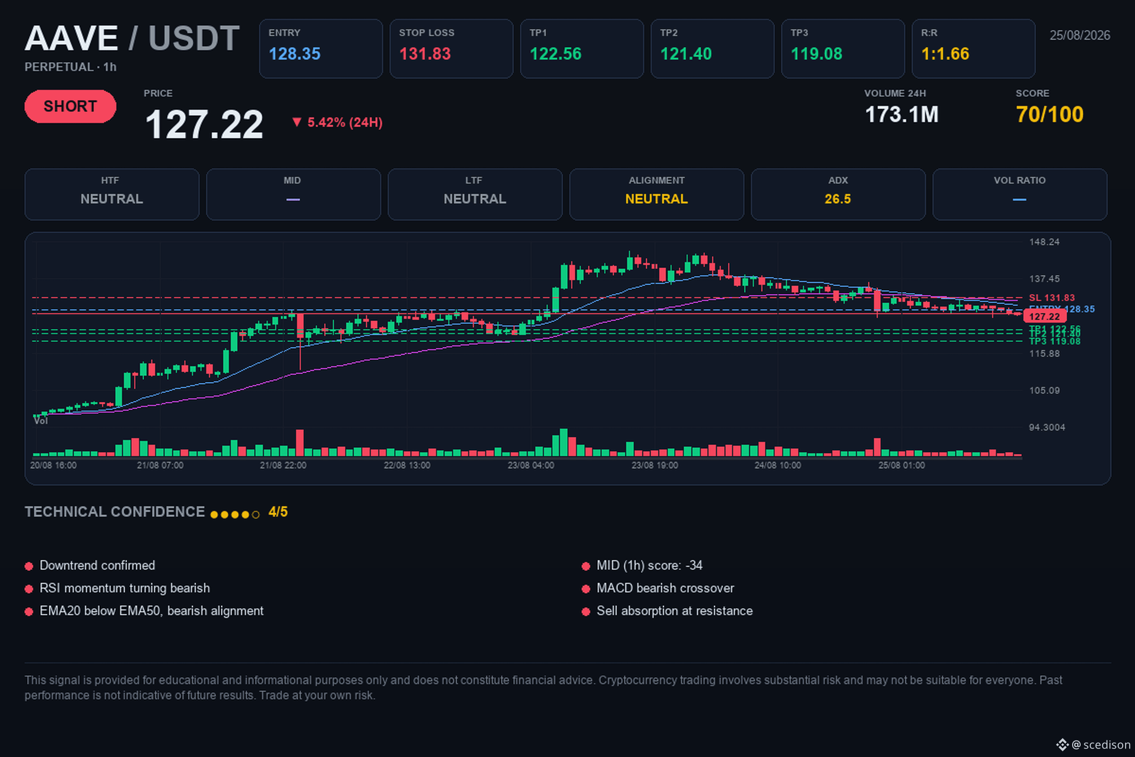Click the "Downtrend confirmed" bullet

pyautogui.click(x=90, y=566)
